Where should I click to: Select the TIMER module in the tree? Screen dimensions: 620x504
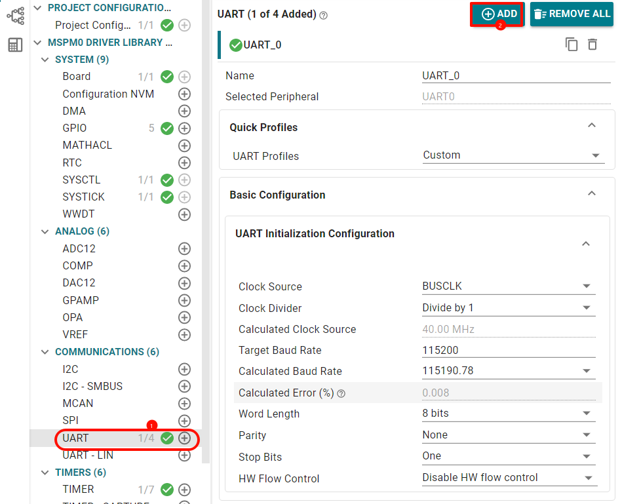(78, 490)
